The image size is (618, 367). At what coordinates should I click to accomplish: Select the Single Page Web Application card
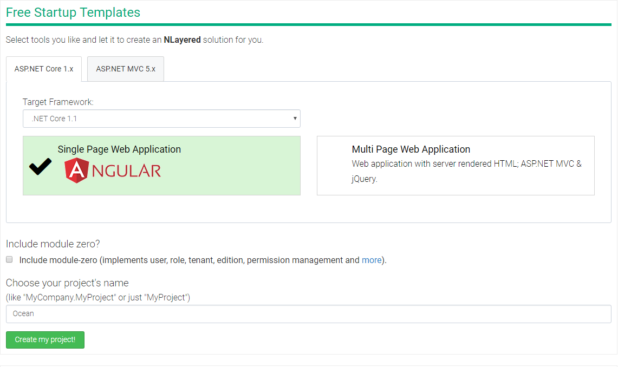click(x=161, y=166)
